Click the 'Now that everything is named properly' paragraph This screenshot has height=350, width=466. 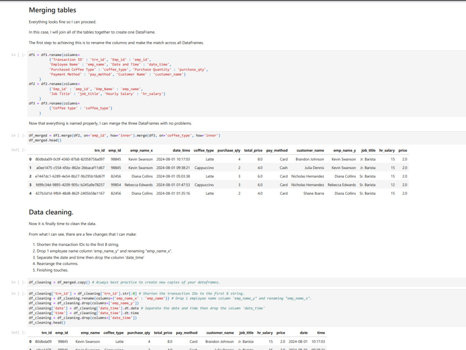tap(110, 123)
